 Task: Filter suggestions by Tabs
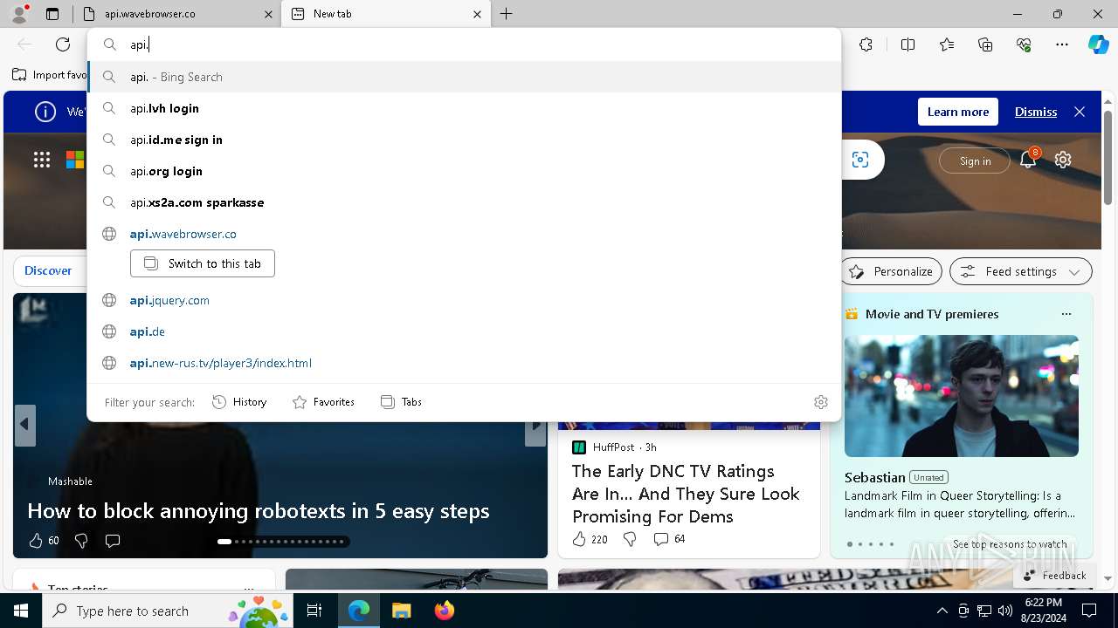click(x=402, y=402)
